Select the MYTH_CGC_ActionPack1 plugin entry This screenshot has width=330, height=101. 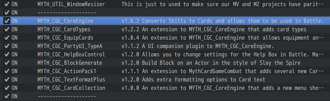click(67, 71)
